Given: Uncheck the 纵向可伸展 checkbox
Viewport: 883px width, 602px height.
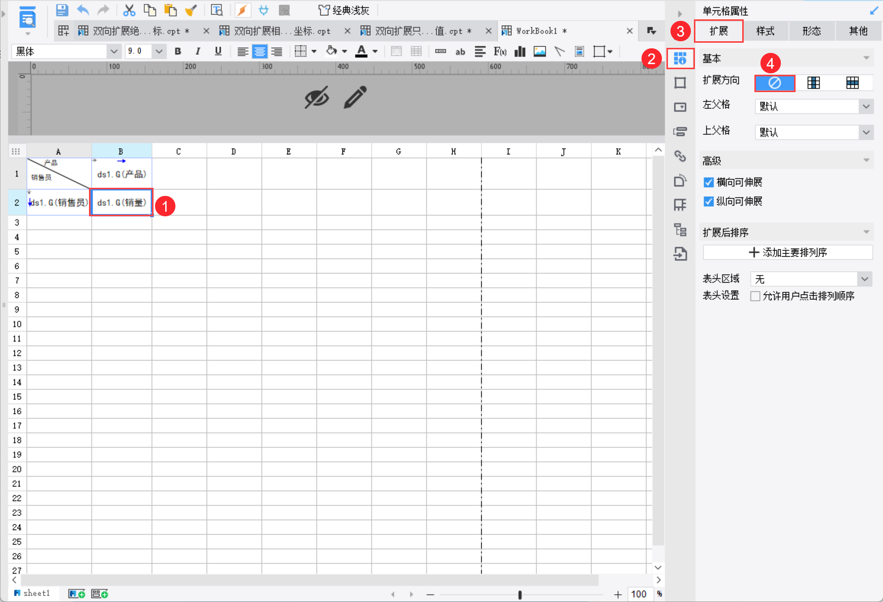Looking at the screenshot, I should pyautogui.click(x=709, y=202).
